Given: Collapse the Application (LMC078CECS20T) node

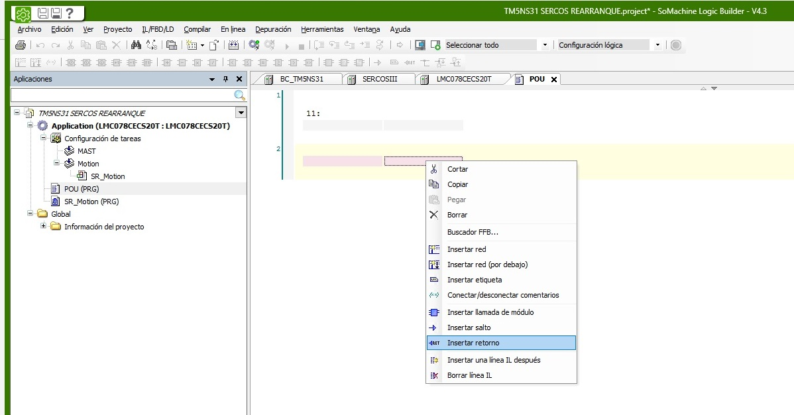Looking at the screenshot, I should pos(30,125).
